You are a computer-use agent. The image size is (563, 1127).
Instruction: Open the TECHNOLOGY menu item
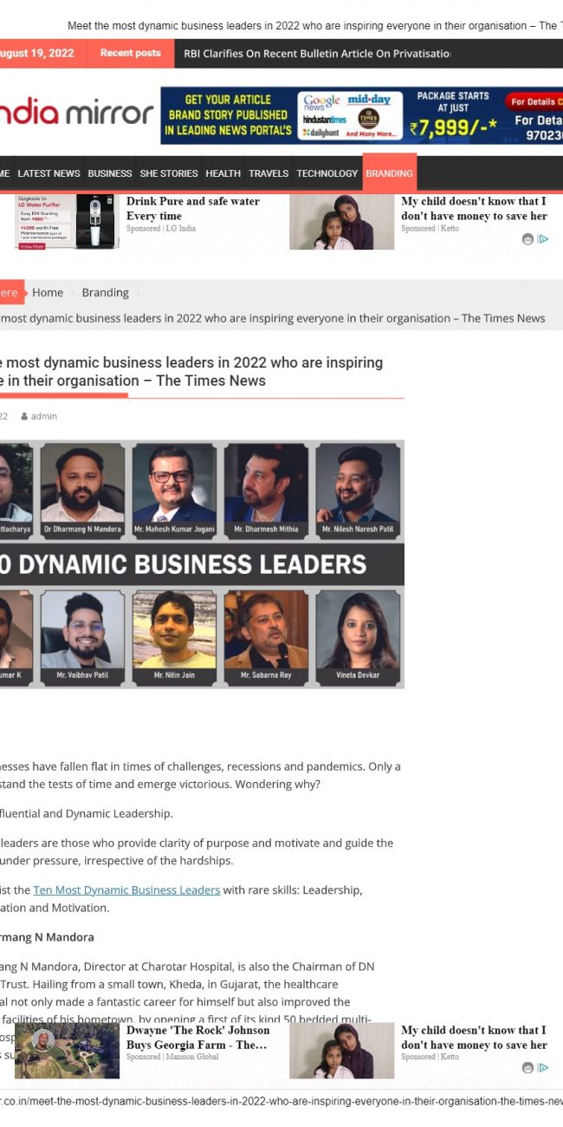(327, 173)
